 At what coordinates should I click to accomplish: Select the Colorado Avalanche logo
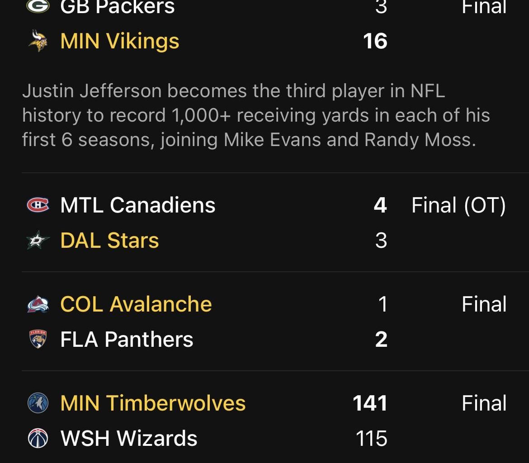coord(38,304)
